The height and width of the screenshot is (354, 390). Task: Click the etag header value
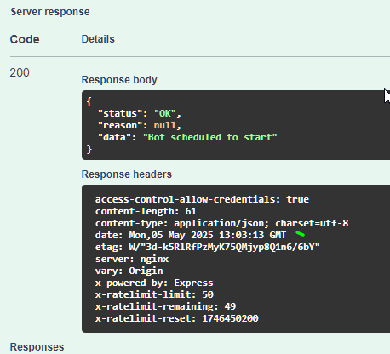click(x=224, y=247)
